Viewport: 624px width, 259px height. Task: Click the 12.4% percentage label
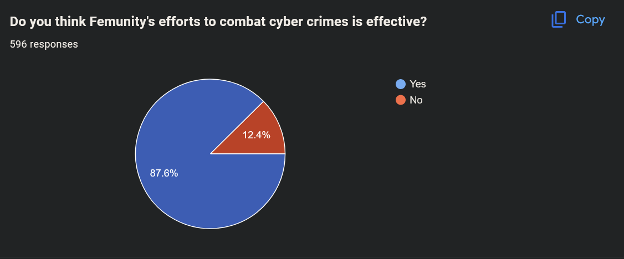pyautogui.click(x=256, y=135)
